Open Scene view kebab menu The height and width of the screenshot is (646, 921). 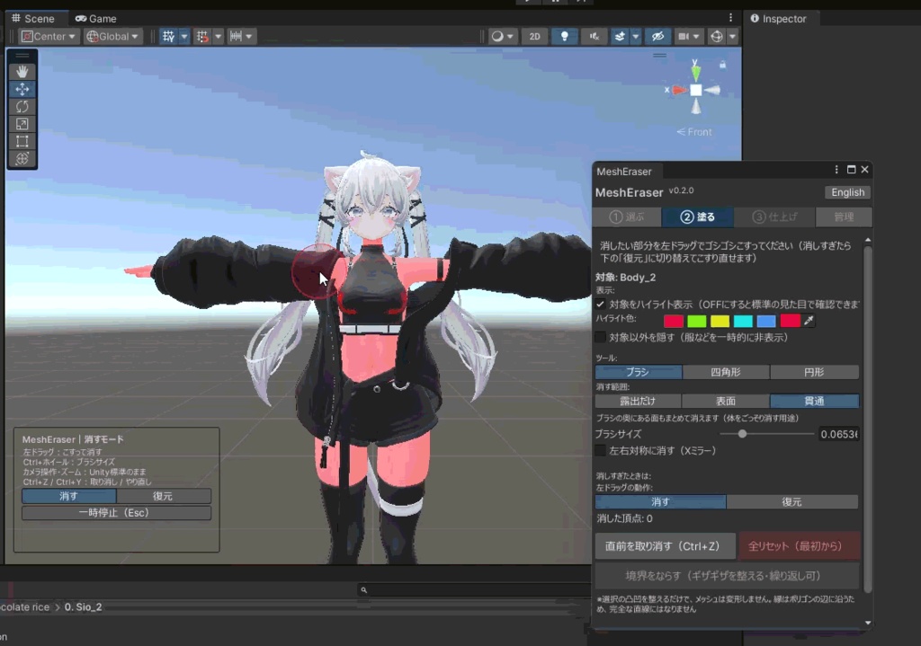(x=730, y=18)
